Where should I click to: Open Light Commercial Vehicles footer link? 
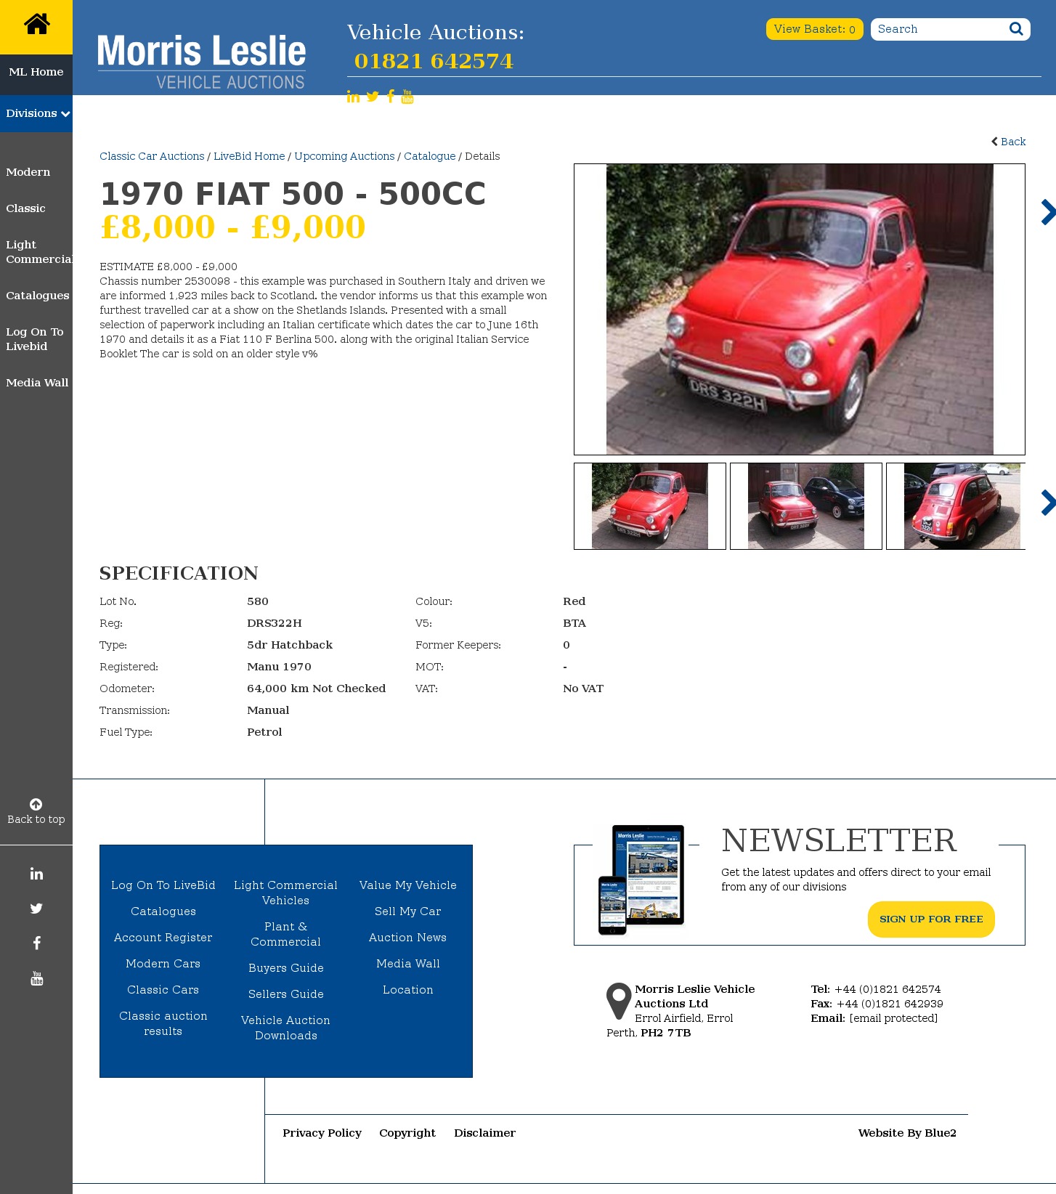(286, 893)
